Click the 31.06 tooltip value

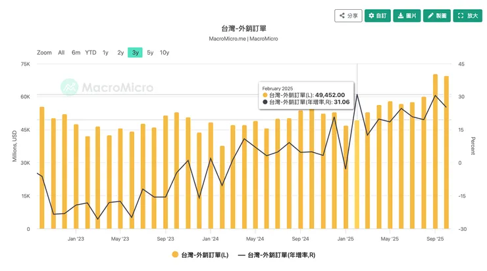[342, 102]
